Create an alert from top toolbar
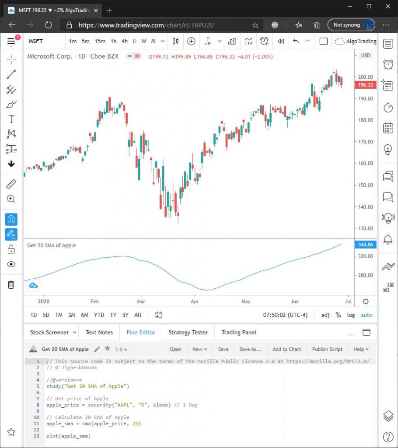The width and height of the screenshot is (398, 448). tap(264, 42)
